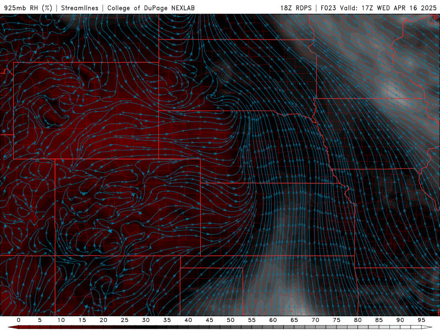The height and width of the screenshot is (330, 440).
Task: Click the "5" label on color scale
Action: (x=40, y=320)
